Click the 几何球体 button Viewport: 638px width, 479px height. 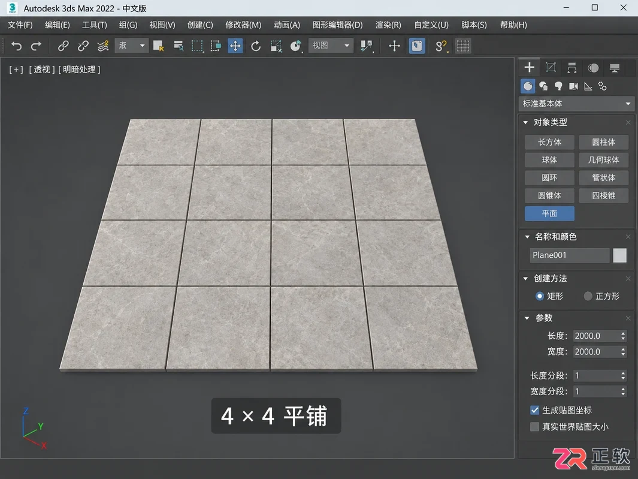[x=603, y=160]
